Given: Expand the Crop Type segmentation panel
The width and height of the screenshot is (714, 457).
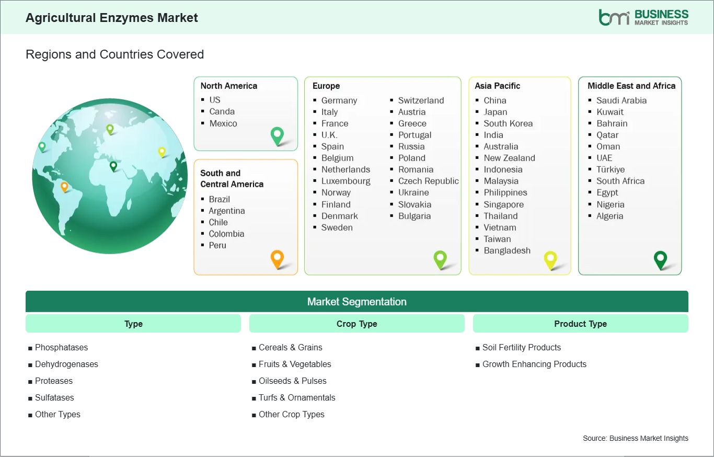Looking at the screenshot, I should (x=357, y=324).
